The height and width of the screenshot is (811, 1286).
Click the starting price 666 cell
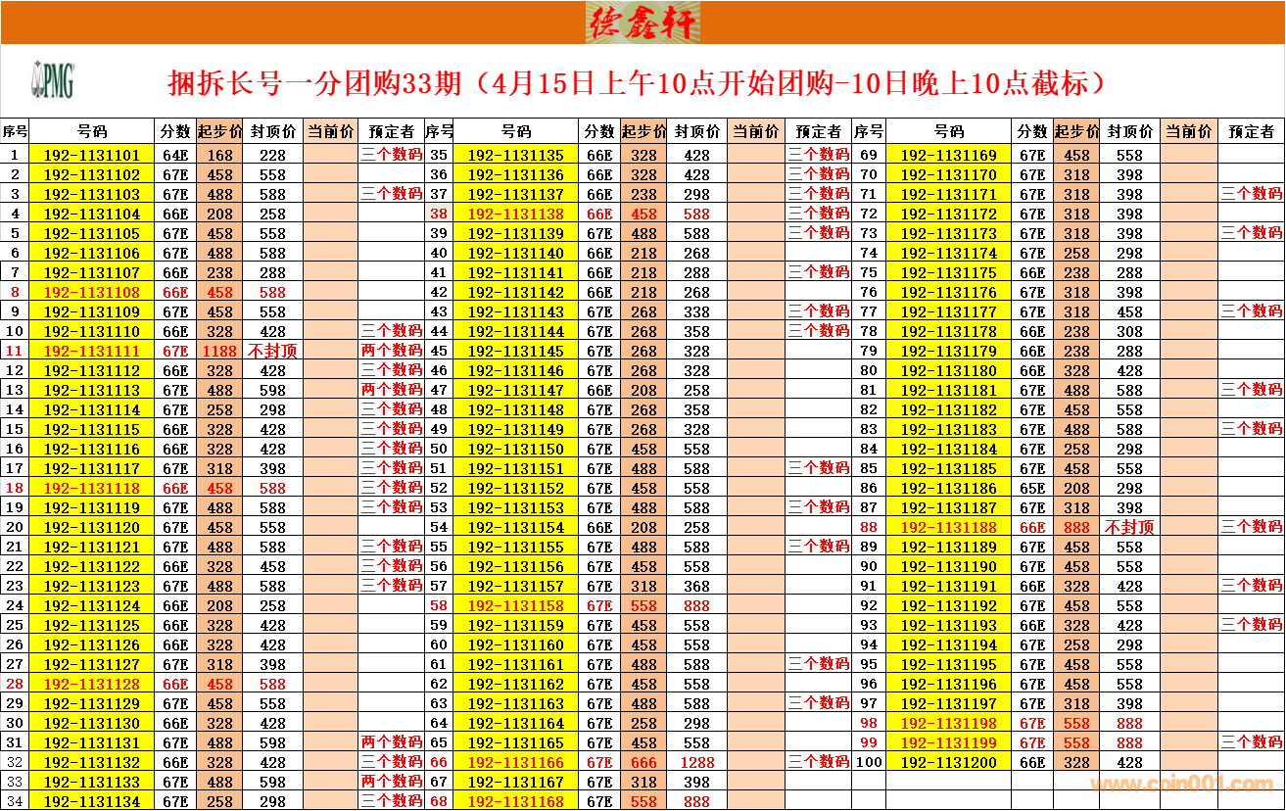click(x=643, y=762)
